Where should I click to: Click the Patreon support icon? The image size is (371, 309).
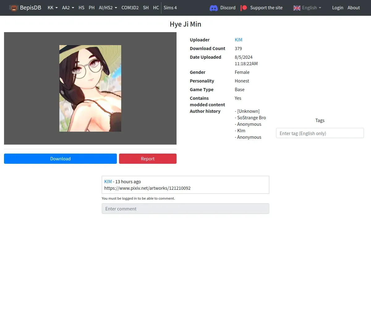point(244,8)
